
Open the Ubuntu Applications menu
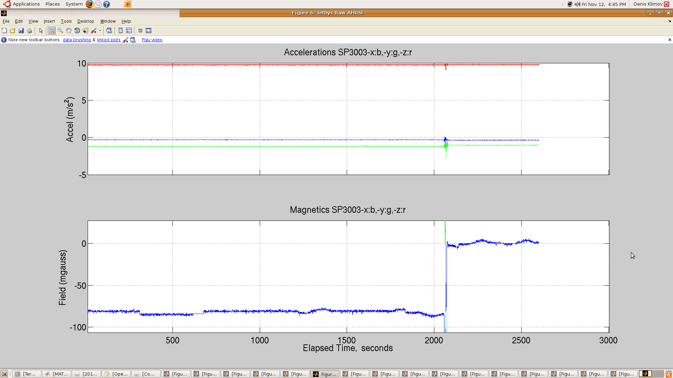point(22,4)
